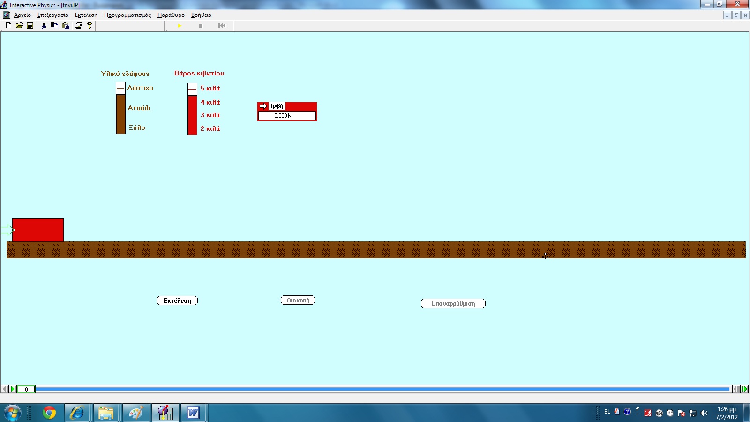Click the reset rewind toolbar button

(x=222, y=26)
